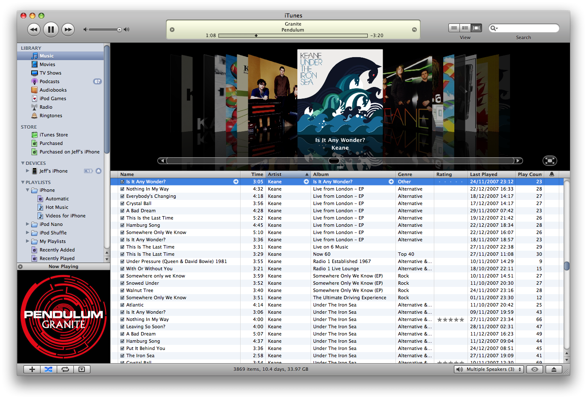Expand Jeff's iPhone device

[28, 171]
